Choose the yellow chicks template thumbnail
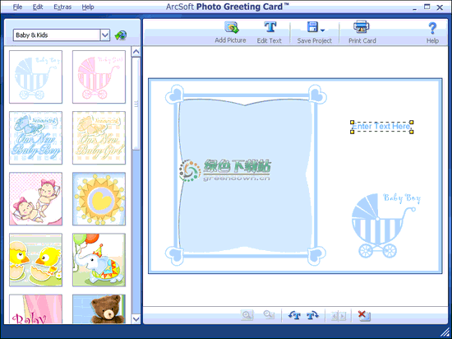452x339 pixels. [x=35, y=260]
